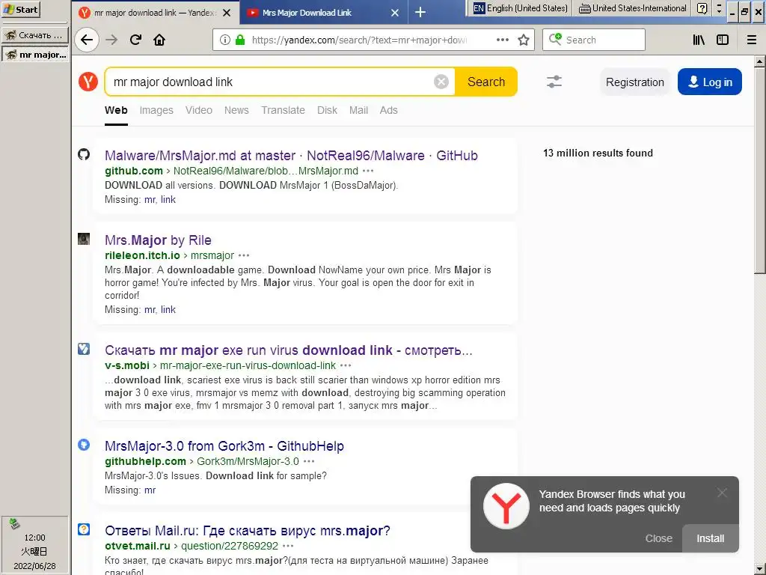Open a new browser tab

click(420, 12)
